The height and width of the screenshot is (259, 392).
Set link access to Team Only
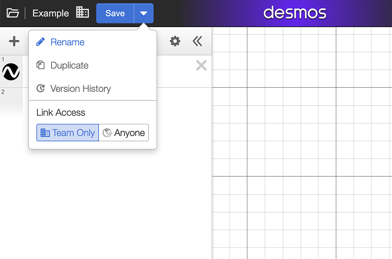tap(68, 132)
